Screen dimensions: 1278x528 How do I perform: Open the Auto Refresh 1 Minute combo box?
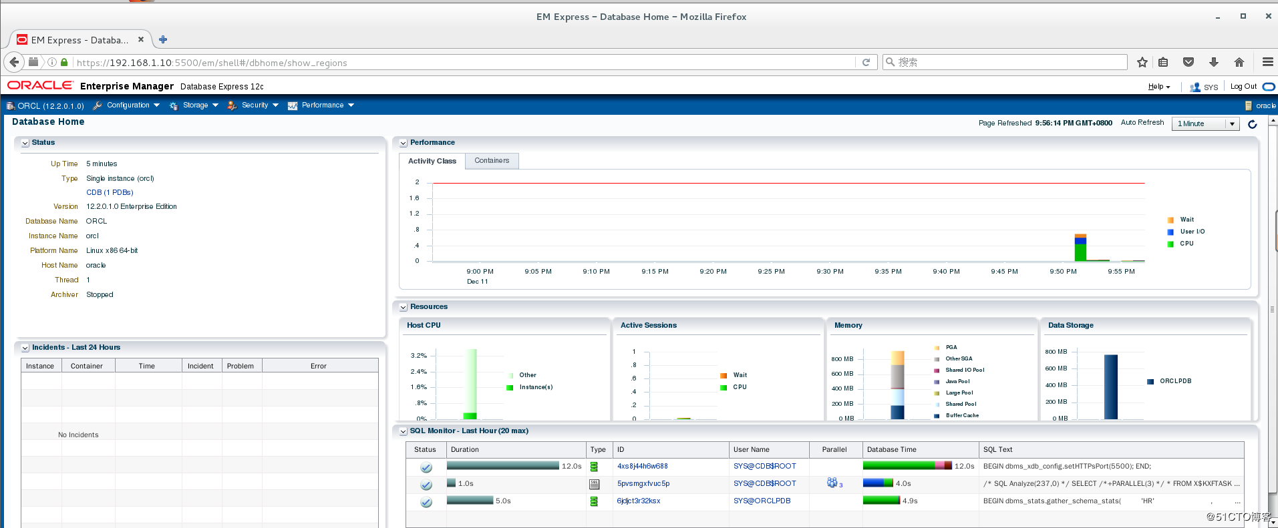(x=1205, y=123)
